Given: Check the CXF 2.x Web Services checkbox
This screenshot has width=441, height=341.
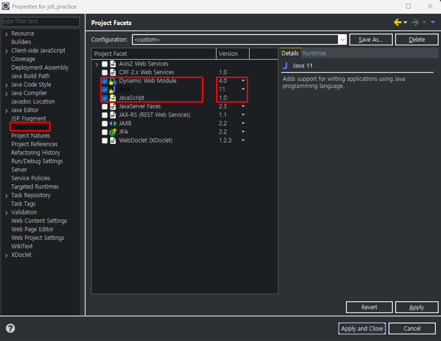Looking at the screenshot, I should pyautogui.click(x=104, y=72).
